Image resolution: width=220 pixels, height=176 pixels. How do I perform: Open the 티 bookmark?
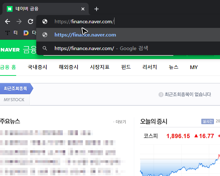click(x=11, y=33)
